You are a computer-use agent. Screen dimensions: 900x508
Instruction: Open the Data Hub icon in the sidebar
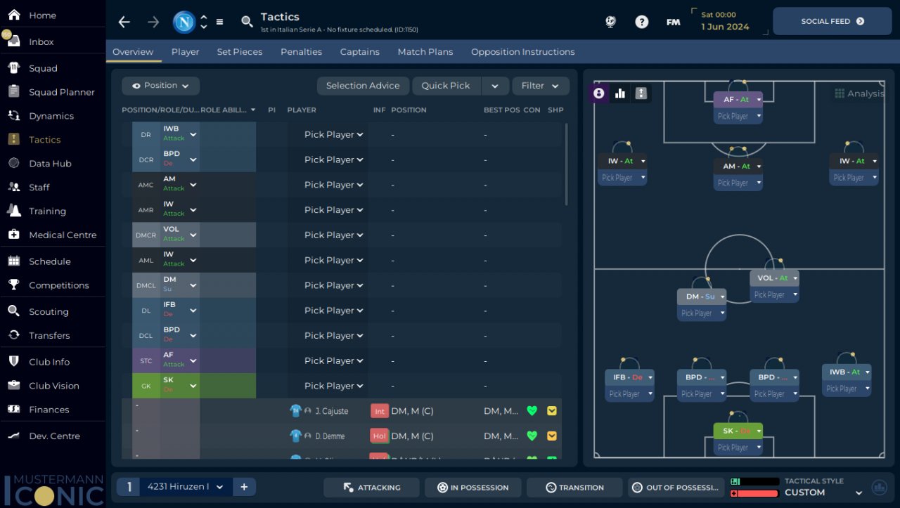coord(13,163)
